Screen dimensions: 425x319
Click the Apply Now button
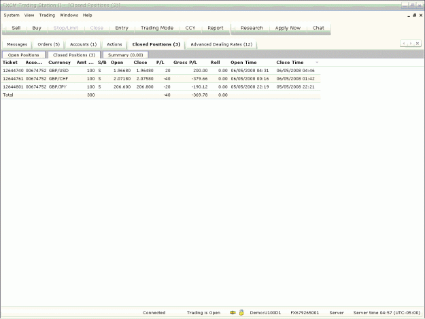click(x=288, y=28)
